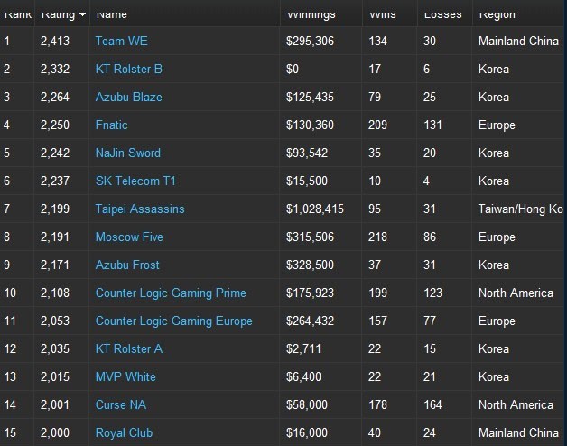The width and height of the screenshot is (567, 446).
Task: Sort table by Losses column header
Action: (x=442, y=14)
